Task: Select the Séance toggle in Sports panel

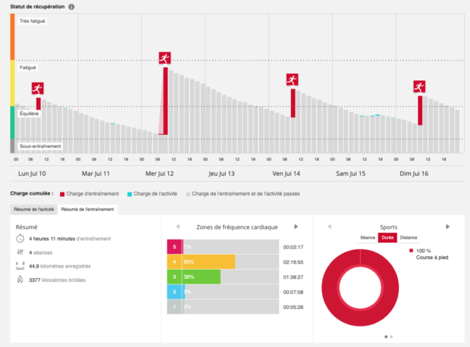Action: pos(368,238)
